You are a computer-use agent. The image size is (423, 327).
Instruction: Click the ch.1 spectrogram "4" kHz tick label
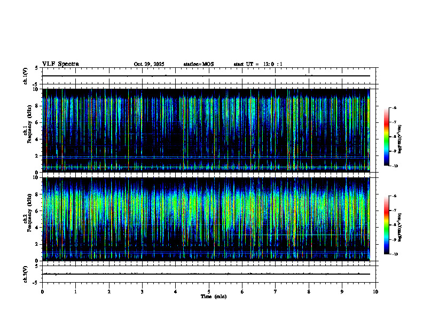click(x=37, y=139)
